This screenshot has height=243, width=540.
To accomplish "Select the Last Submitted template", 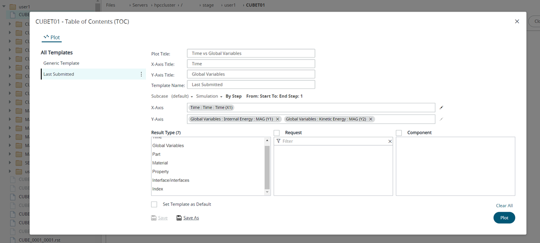I will tap(93, 74).
